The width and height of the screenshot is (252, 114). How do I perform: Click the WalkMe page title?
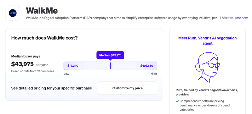point(42,11)
